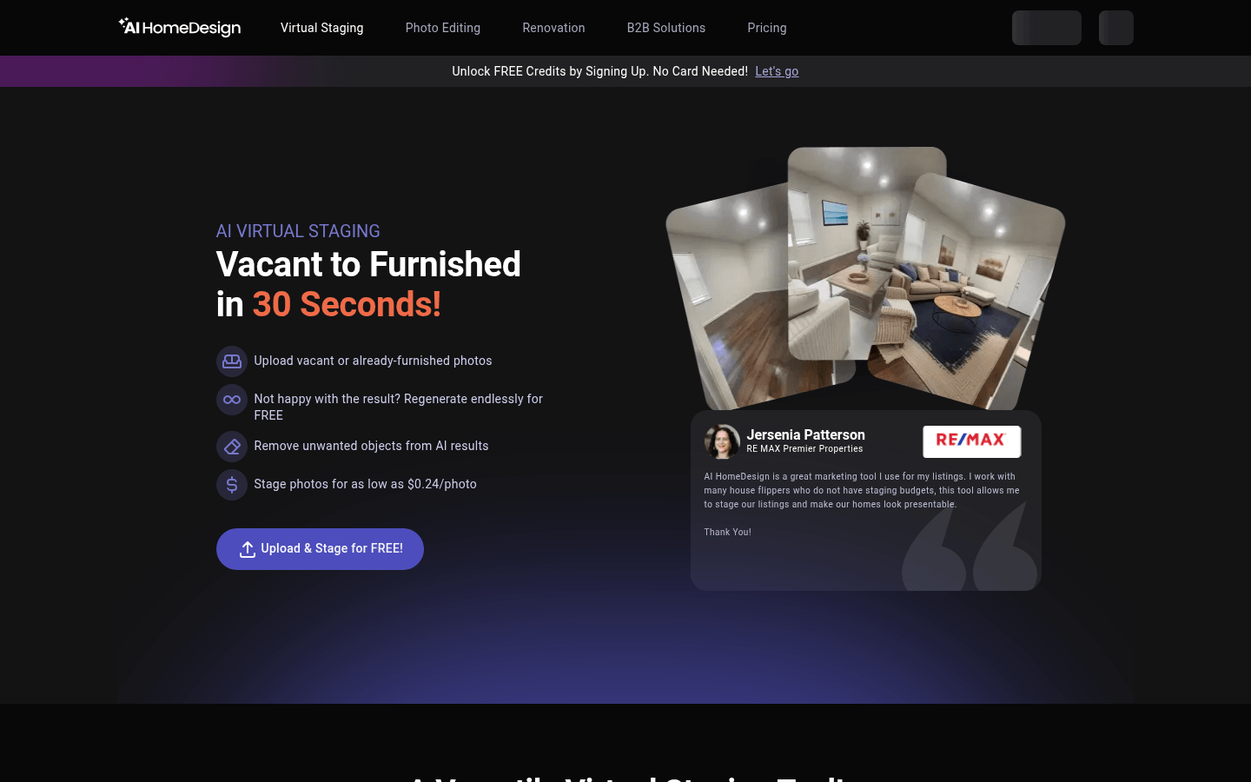1251x782 pixels.
Task: Click the "Vacant to Furnished" headline
Action: 368,264
